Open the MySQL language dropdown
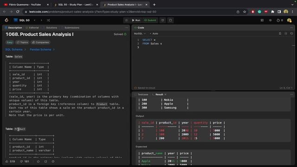The width and height of the screenshot is (297, 167). point(140,33)
